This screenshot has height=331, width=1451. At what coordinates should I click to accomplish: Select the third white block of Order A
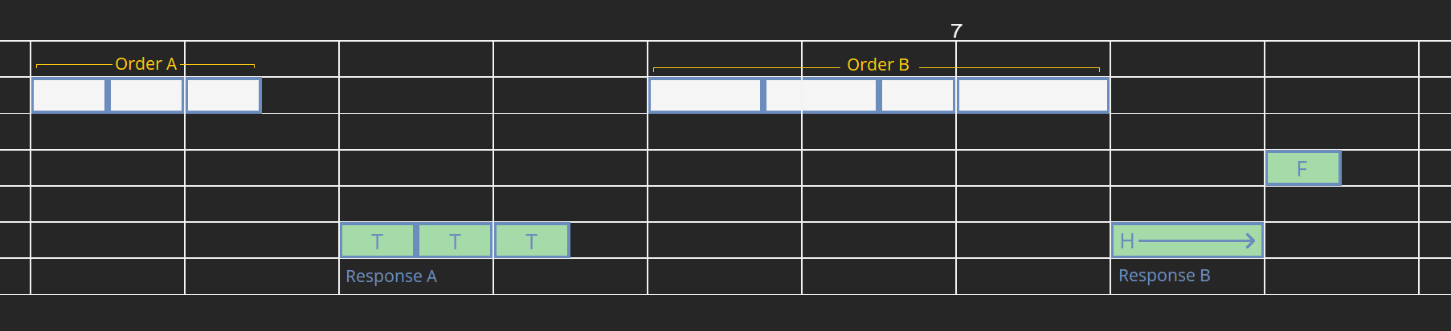tap(223, 95)
